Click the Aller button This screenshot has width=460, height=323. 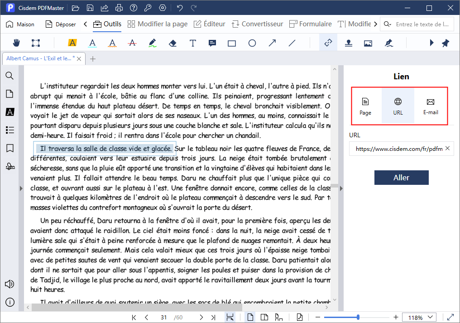pos(401,178)
